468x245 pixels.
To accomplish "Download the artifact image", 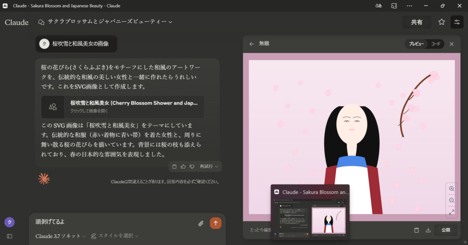I will (428, 230).
